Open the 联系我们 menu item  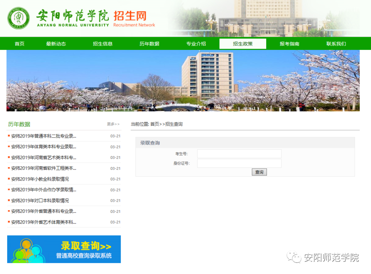tap(335, 43)
